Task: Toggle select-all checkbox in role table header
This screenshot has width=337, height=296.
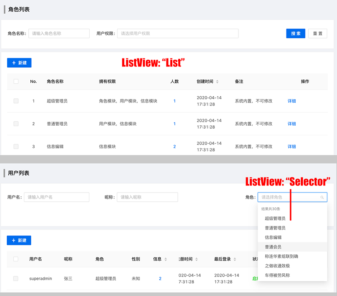Action: [x=16, y=82]
